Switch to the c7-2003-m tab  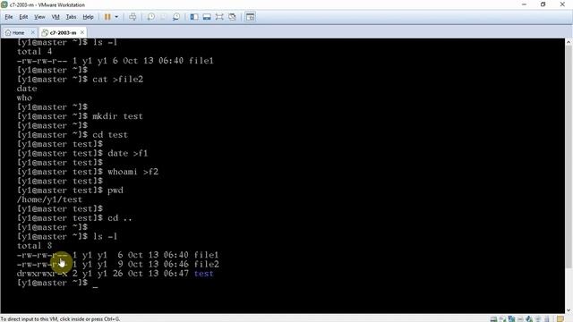pyautogui.click(x=63, y=32)
